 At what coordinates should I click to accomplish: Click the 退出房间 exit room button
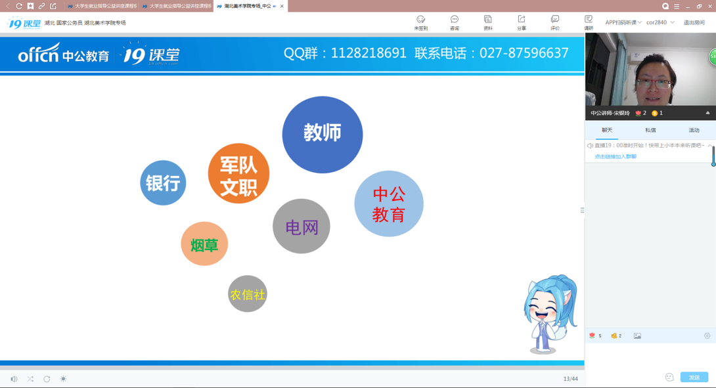(x=694, y=22)
